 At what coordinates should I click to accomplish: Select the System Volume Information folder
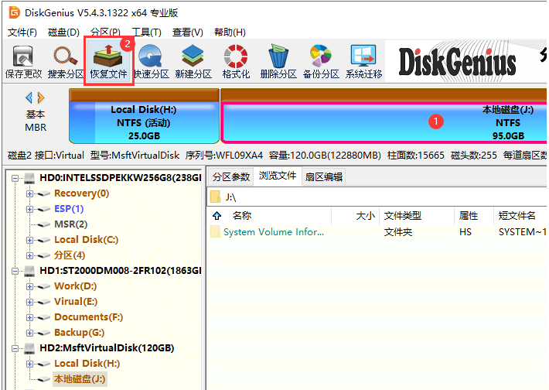(274, 232)
